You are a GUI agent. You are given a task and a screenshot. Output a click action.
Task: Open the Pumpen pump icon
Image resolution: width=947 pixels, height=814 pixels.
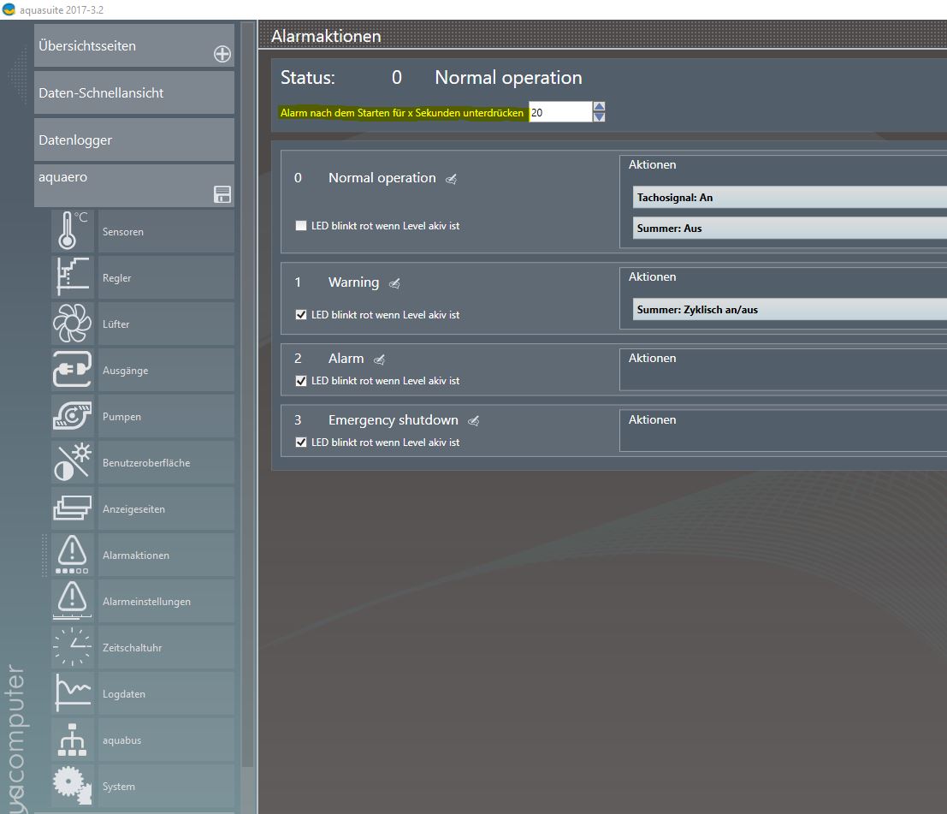pos(73,416)
